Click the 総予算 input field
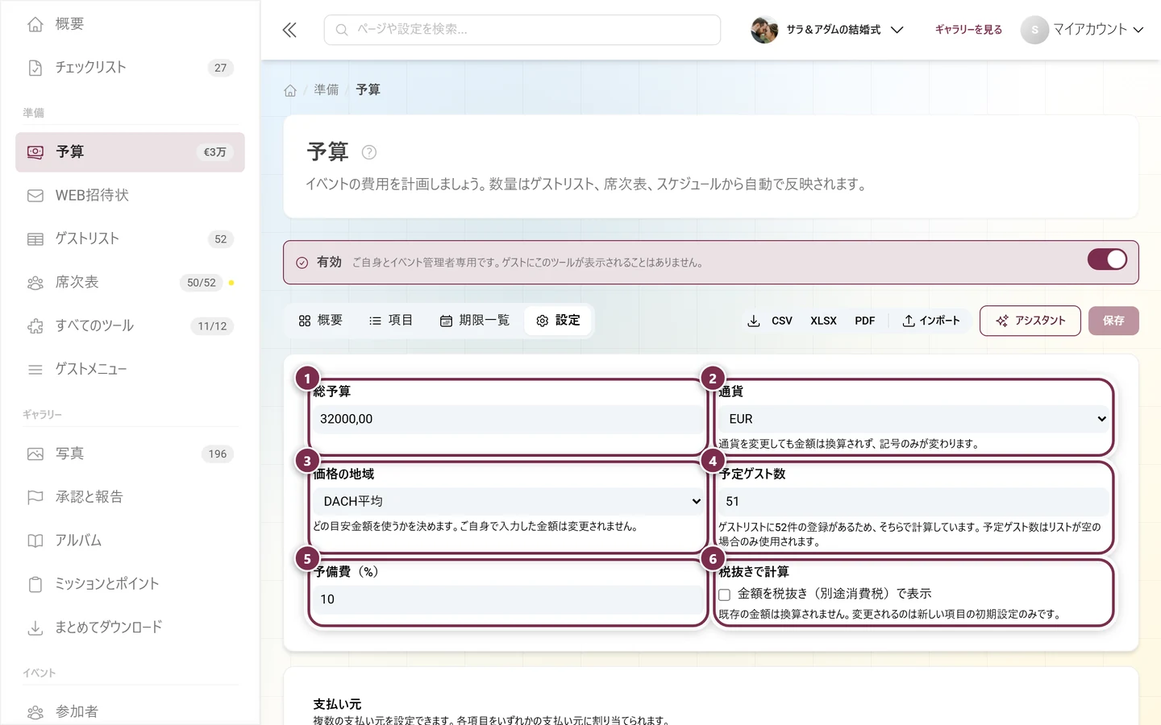Viewport: 1161px width, 725px height. [509, 419]
